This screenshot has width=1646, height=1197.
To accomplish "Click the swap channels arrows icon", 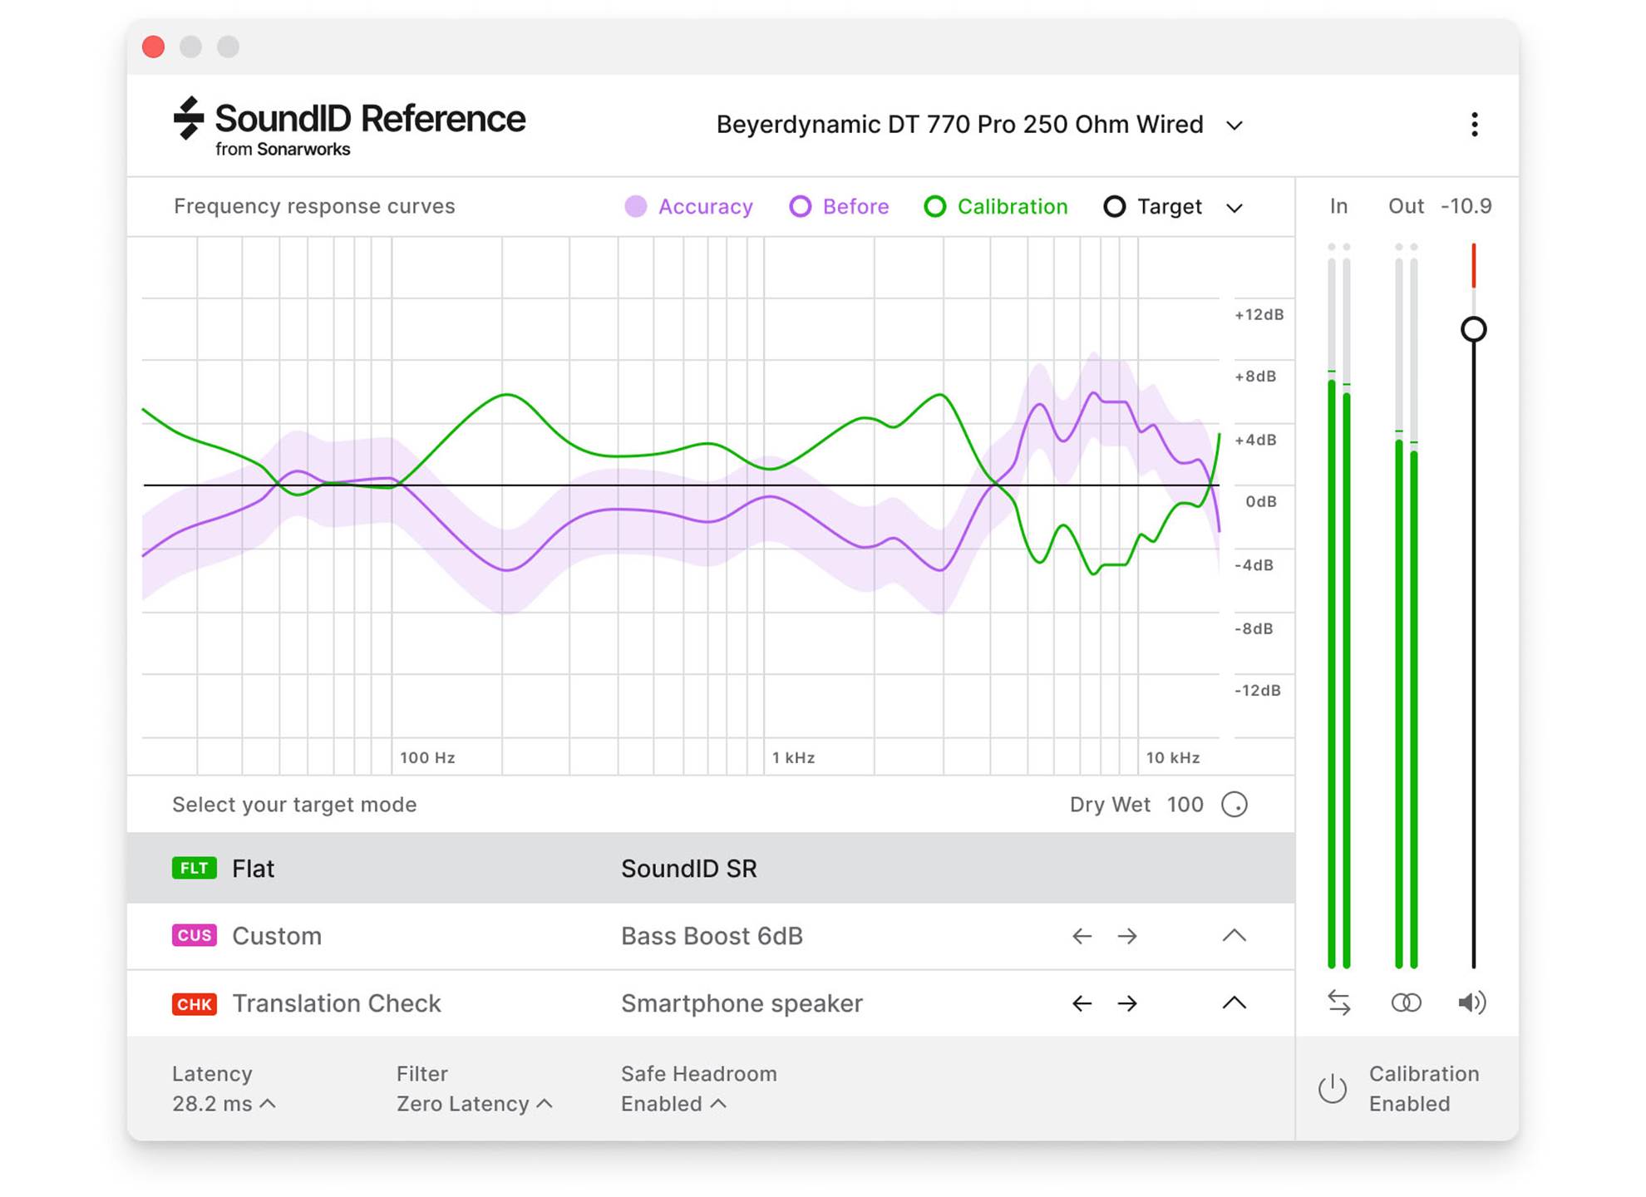I will pos(1338,1002).
